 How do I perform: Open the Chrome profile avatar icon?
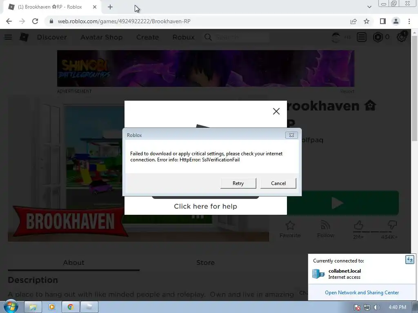396,21
